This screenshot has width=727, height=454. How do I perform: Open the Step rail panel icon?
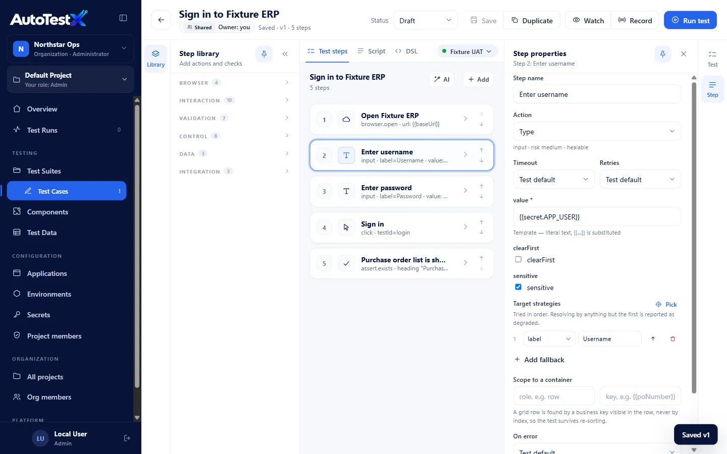point(712,89)
